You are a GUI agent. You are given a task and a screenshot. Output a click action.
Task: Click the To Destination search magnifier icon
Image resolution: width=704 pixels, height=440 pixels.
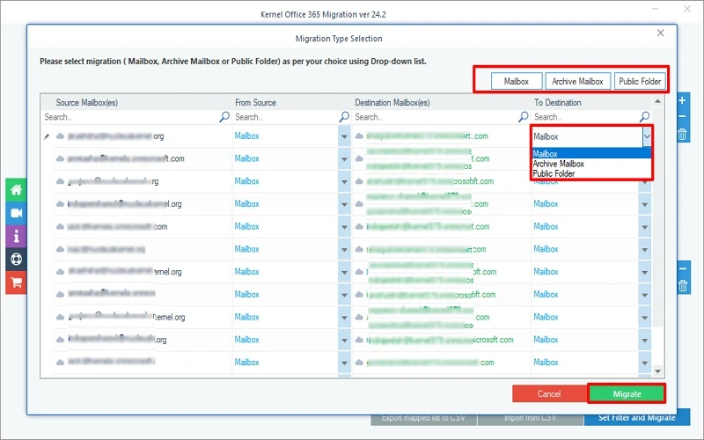pyautogui.click(x=644, y=117)
